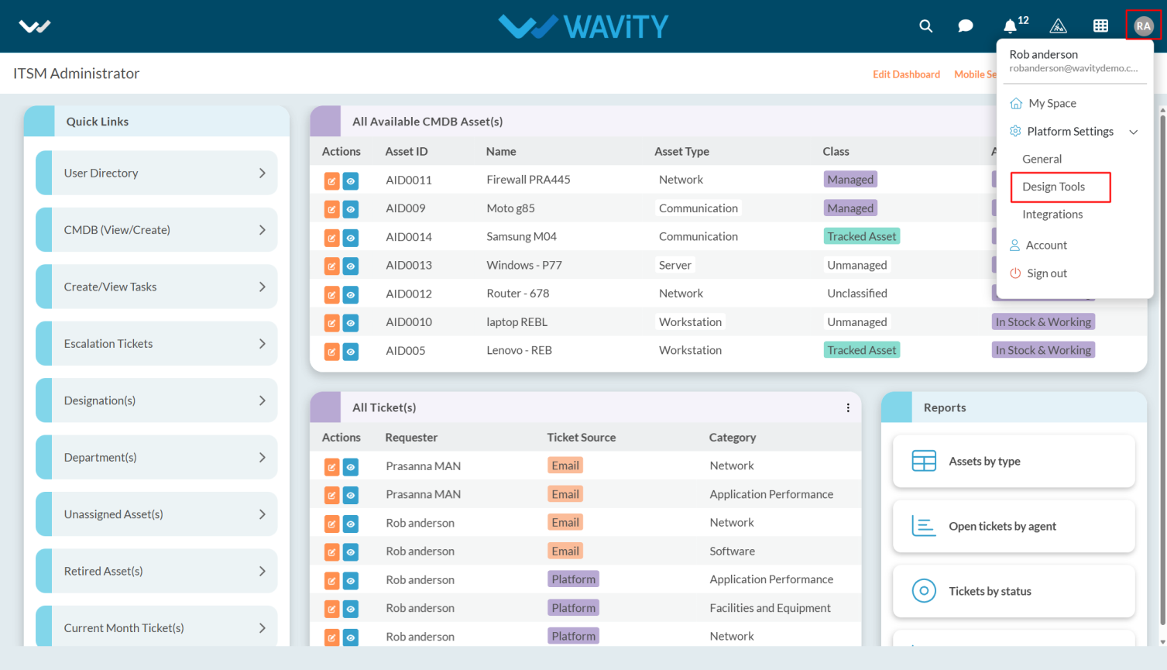The height and width of the screenshot is (670, 1167).
Task: Open the chat messages icon
Action: click(965, 26)
